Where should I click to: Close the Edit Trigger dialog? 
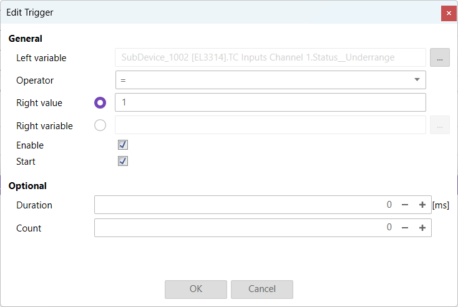449,13
